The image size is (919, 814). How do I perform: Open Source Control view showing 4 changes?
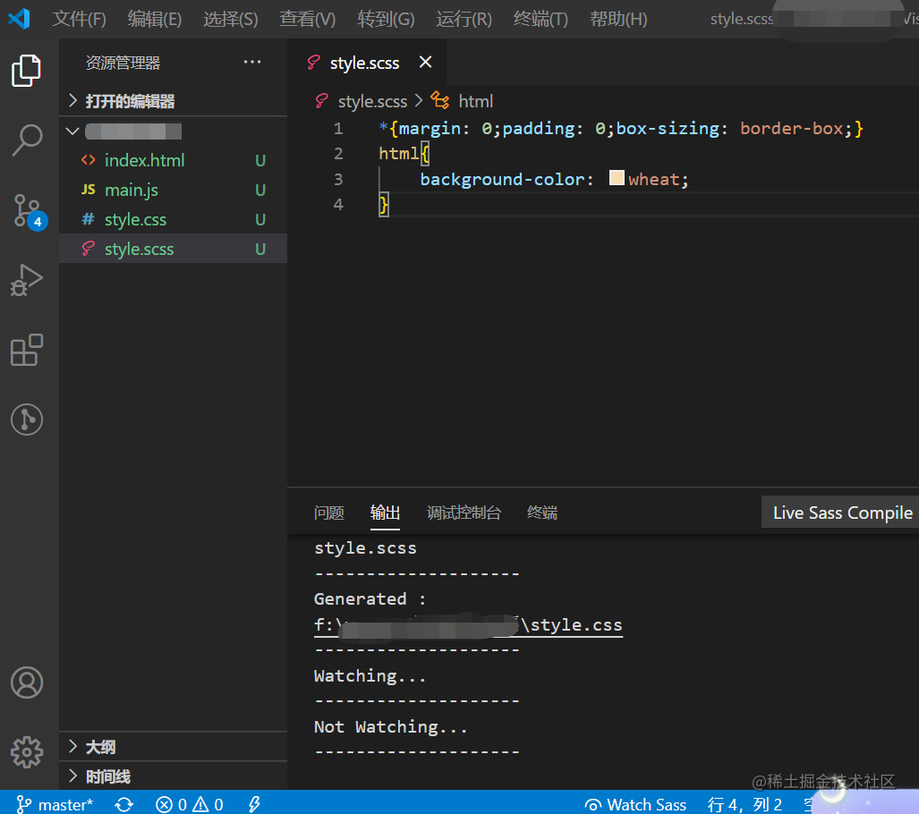point(27,210)
